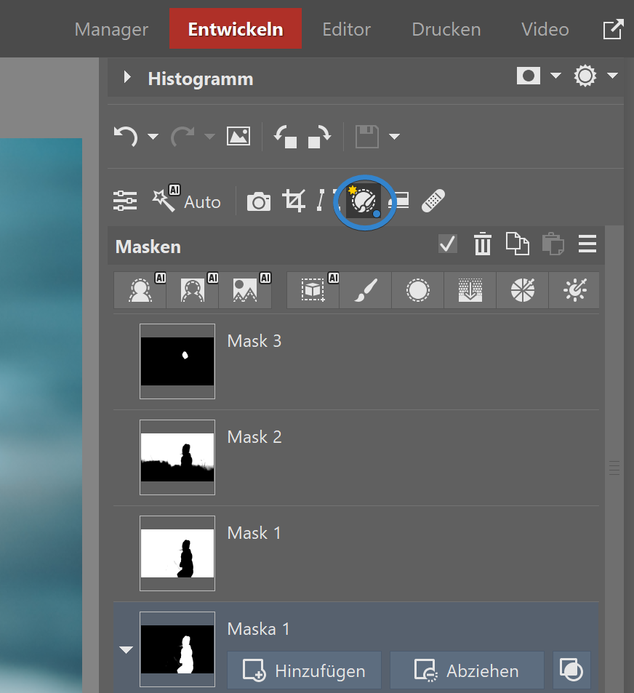
Task: Expand the Histogramm panel
Action: [x=128, y=77]
